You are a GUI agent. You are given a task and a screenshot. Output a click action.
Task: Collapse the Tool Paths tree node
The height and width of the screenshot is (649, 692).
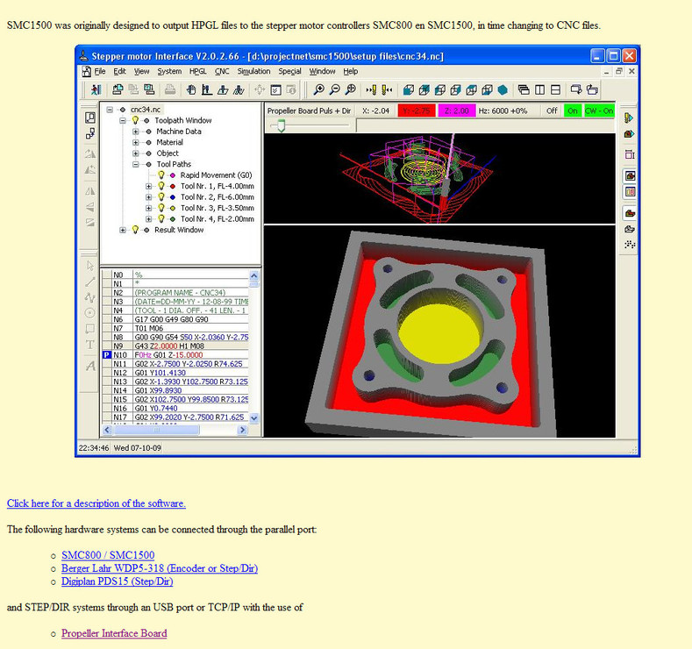(136, 164)
